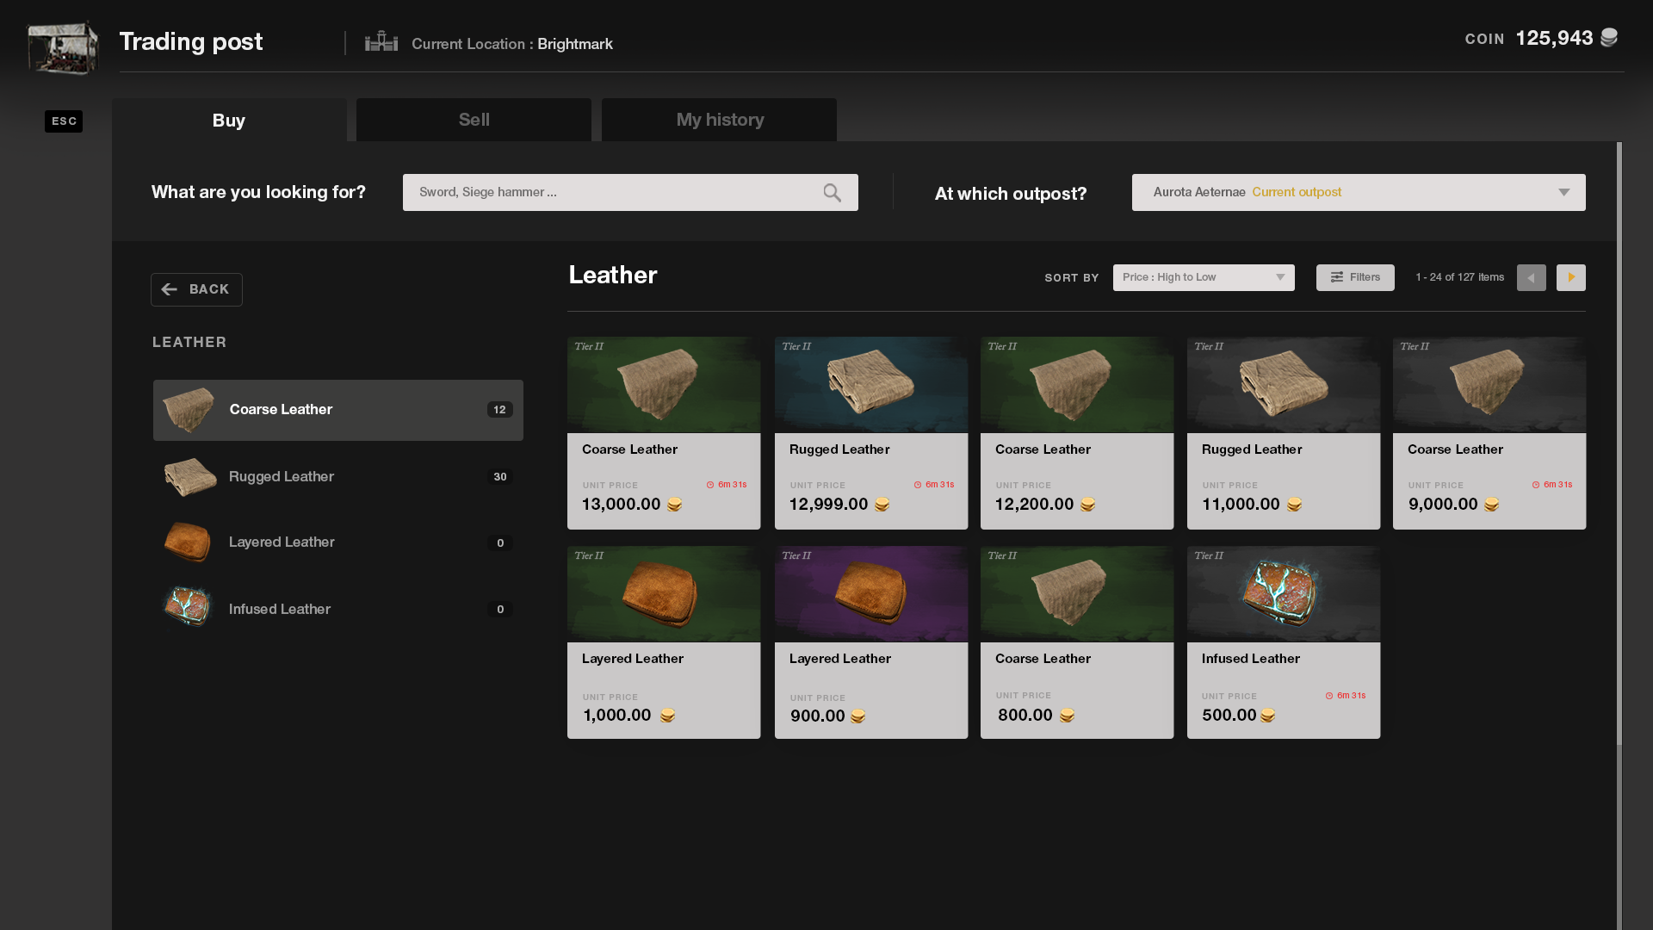The image size is (1653, 930).
Task: Click the current location settlement icon
Action: pos(381,42)
